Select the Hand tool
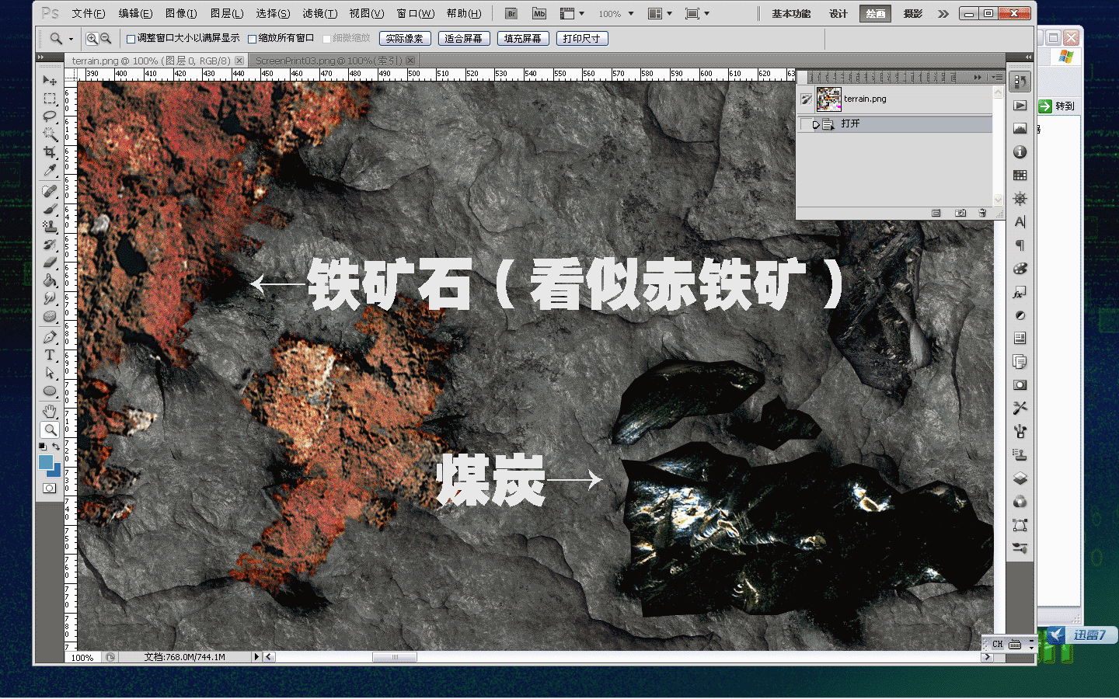 click(x=50, y=412)
